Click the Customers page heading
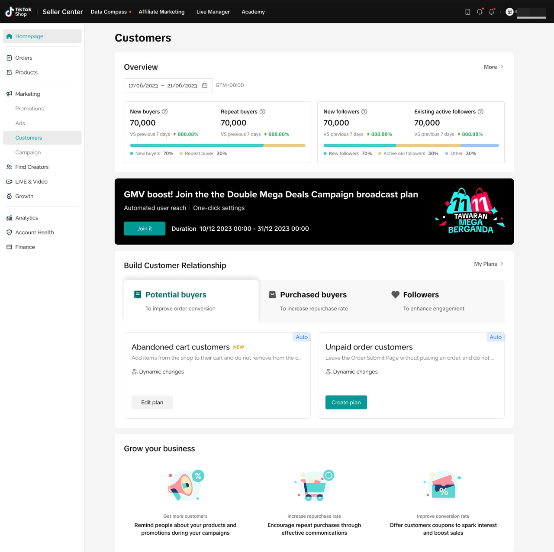The height and width of the screenshot is (552, 554). pyautogui.click(x=143, y=38)
